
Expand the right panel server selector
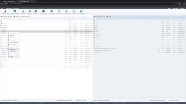[x=99, y=16]
